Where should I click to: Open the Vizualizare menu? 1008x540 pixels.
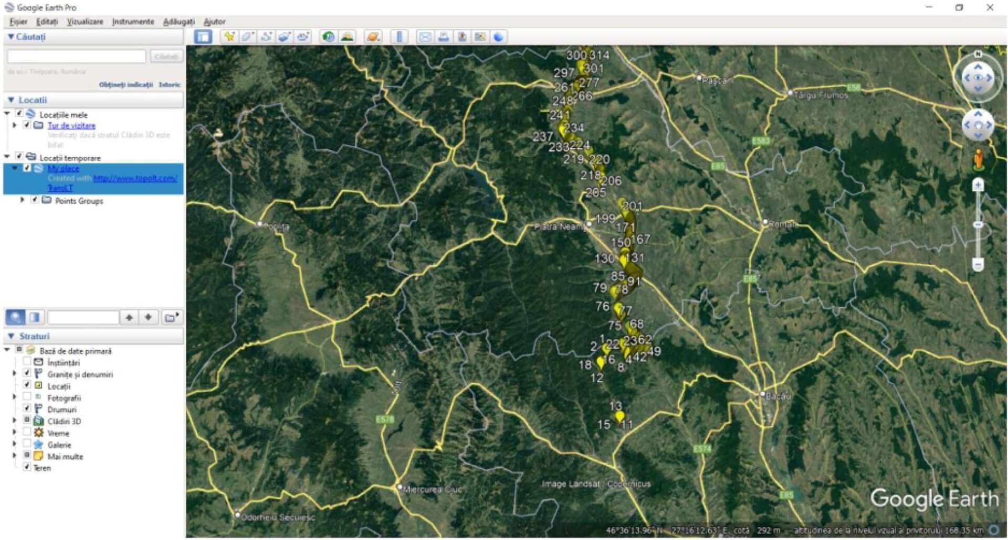coord(85,21)
